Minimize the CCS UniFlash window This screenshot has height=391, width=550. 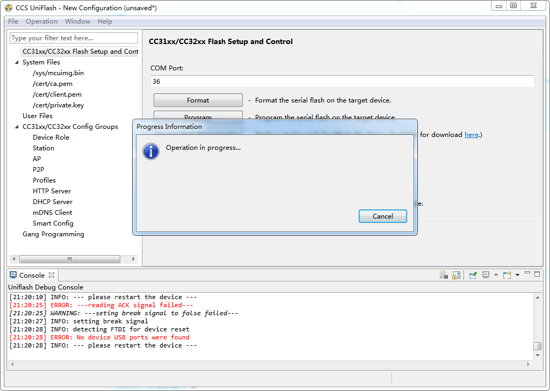pyautogui.click(x=499, y=6)
